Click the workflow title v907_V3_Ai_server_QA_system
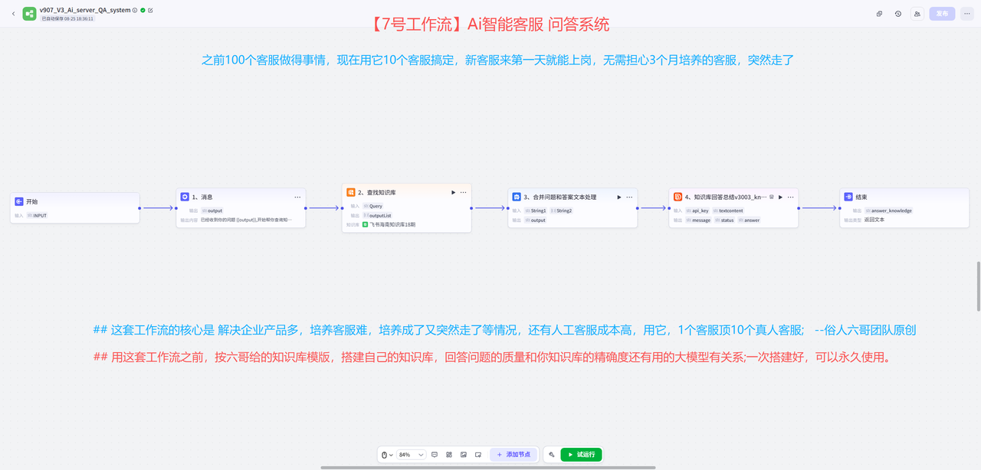 (x=85, y=11)
